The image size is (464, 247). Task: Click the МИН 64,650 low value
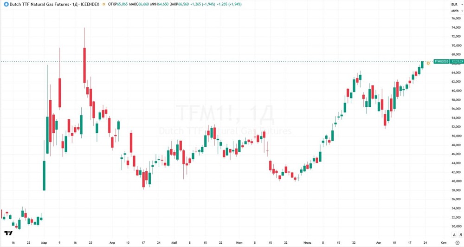(160, 5)
